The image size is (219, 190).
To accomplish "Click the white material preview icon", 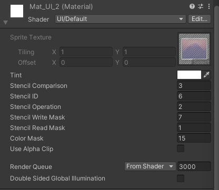I will click(x=17, y=11).
